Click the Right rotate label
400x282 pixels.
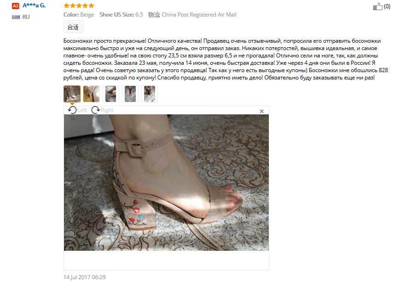tap(107, 110)
